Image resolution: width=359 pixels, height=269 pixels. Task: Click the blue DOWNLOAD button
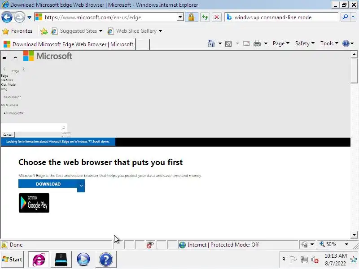(48, 184)
